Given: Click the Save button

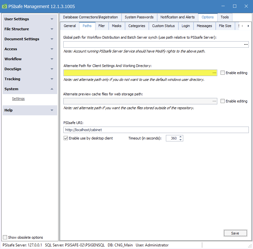Looking at the screenshot, I should [x=235, y=233].
